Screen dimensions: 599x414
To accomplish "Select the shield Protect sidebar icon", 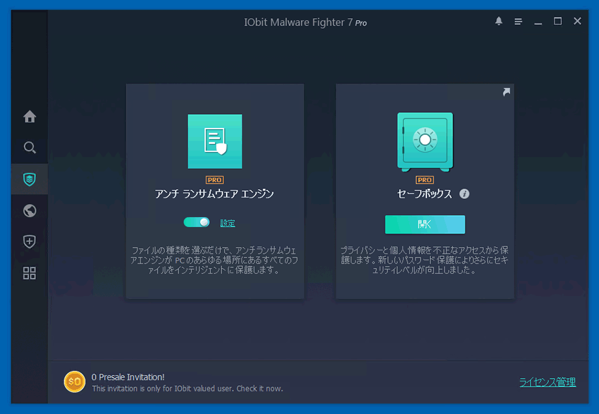I will tap(29, 179).
